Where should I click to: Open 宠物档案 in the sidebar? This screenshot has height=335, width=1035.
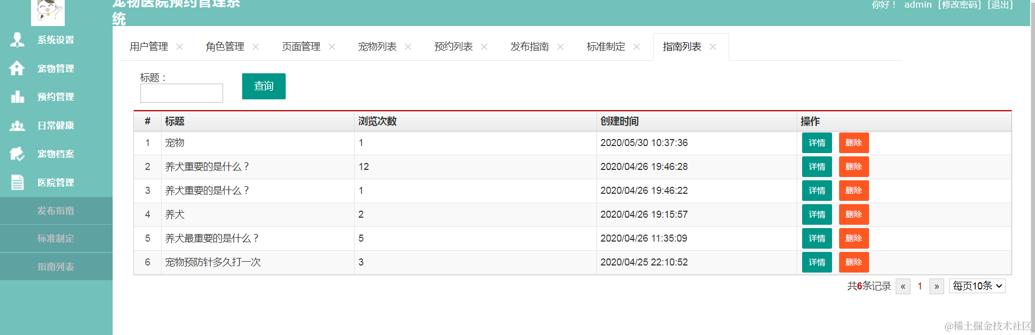56,154
